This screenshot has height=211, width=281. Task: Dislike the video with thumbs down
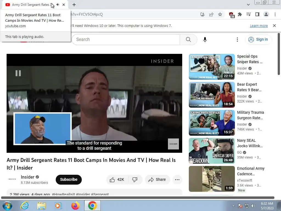[135, 180]
